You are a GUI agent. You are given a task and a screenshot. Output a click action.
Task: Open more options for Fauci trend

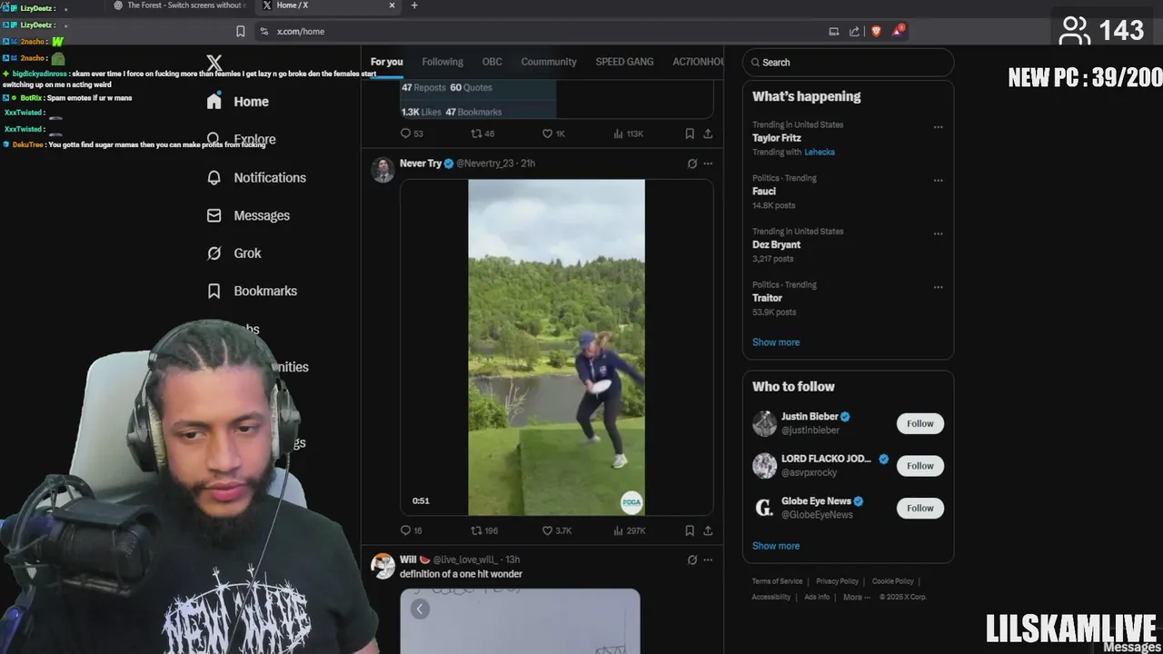pyautogui.click(x=938, y=181)
